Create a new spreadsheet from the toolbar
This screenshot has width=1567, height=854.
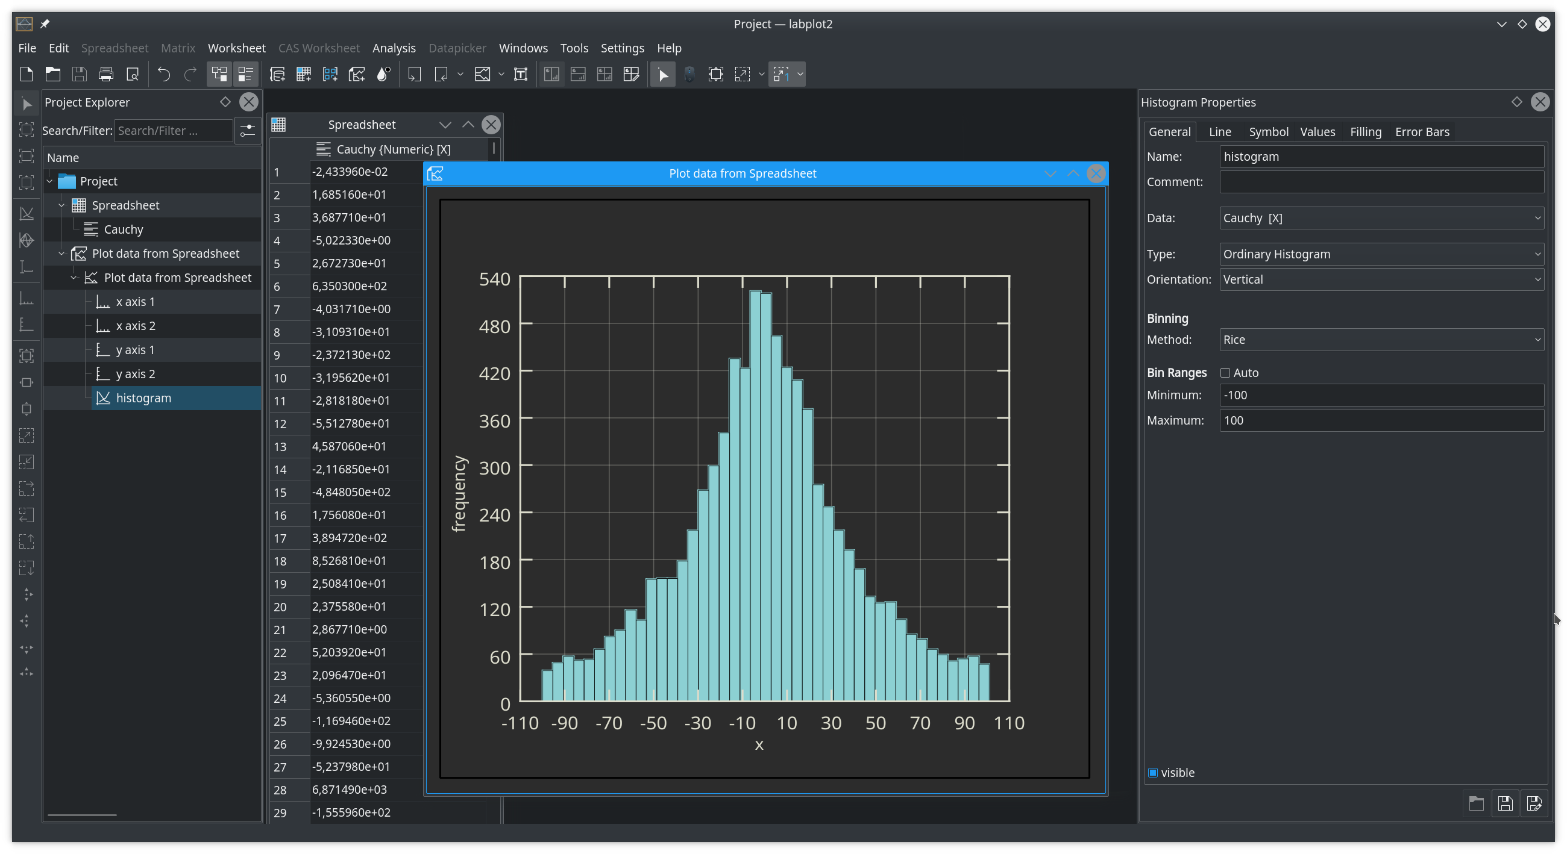pos(304,74)
